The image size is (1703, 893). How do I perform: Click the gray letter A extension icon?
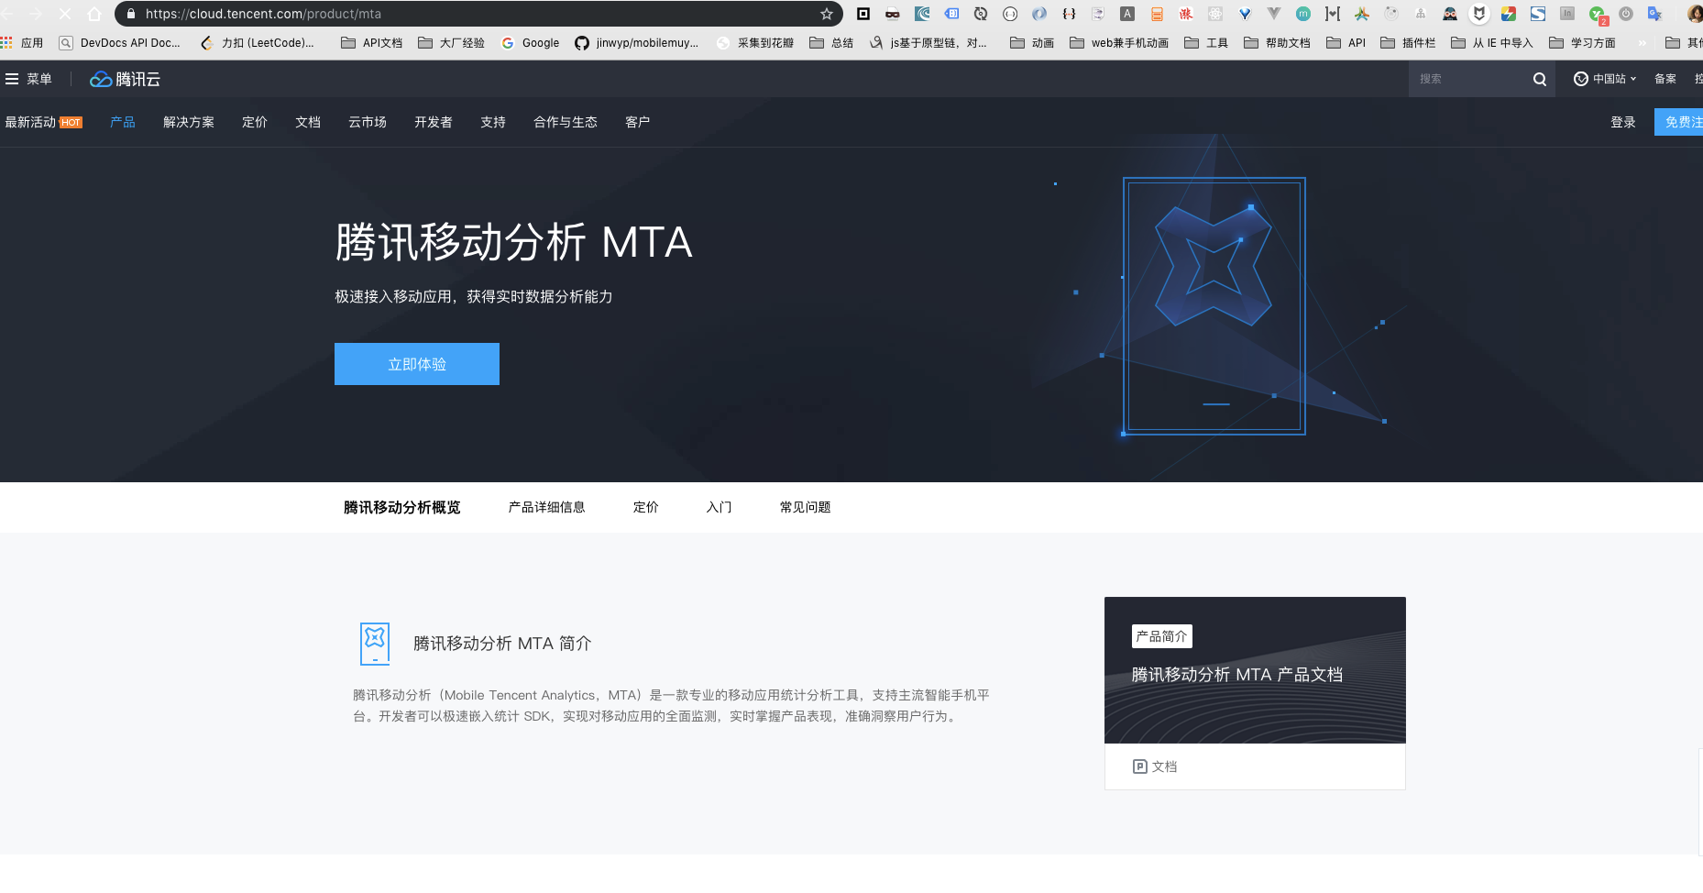1127,14
